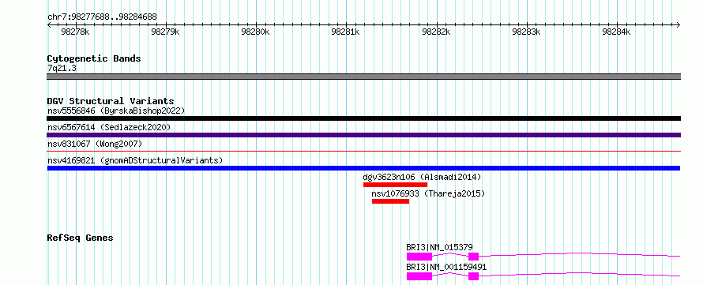Click the nsv831067 (Wong2007) label

point(95,144)
